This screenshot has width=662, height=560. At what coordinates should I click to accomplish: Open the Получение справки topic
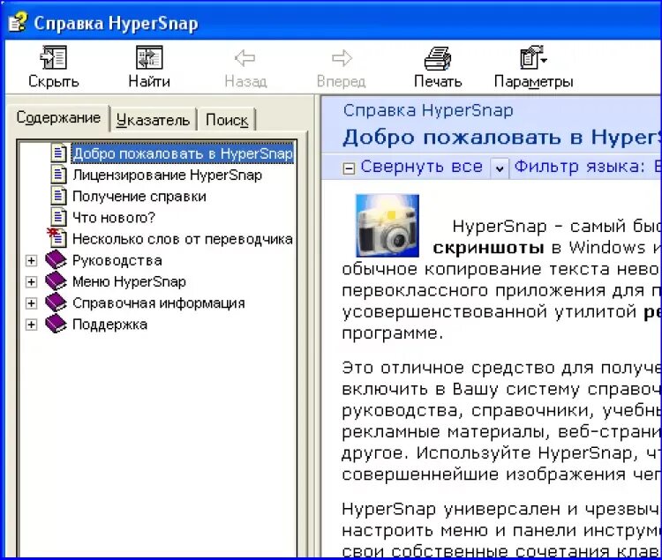(x=139, y=196)
